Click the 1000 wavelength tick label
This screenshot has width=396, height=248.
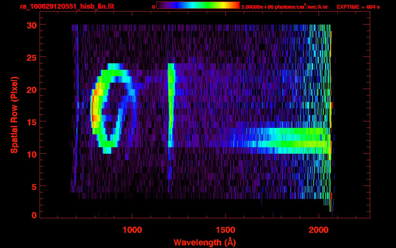coord(132,230)
